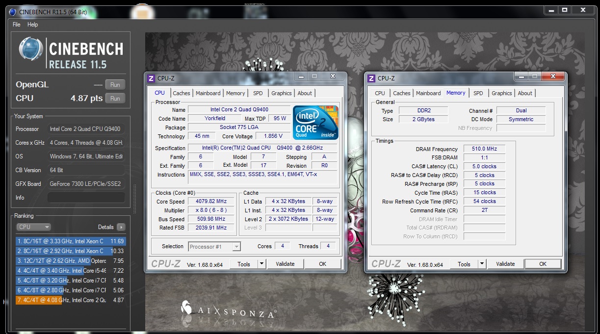This screenshot has width=600, height=334.
Task: Select ranking row 8C/16T @ 3.33 GHz
Action: coord(71,241)
